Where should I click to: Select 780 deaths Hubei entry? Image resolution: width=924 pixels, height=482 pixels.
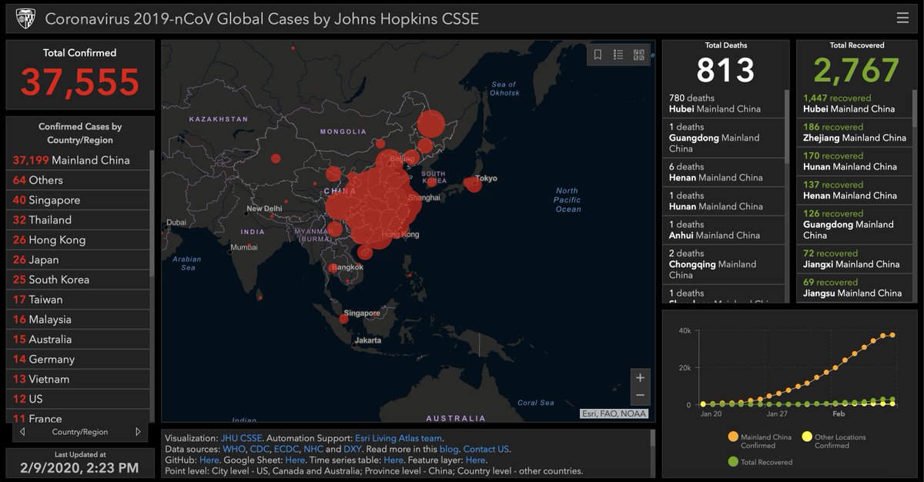point(724,104)
